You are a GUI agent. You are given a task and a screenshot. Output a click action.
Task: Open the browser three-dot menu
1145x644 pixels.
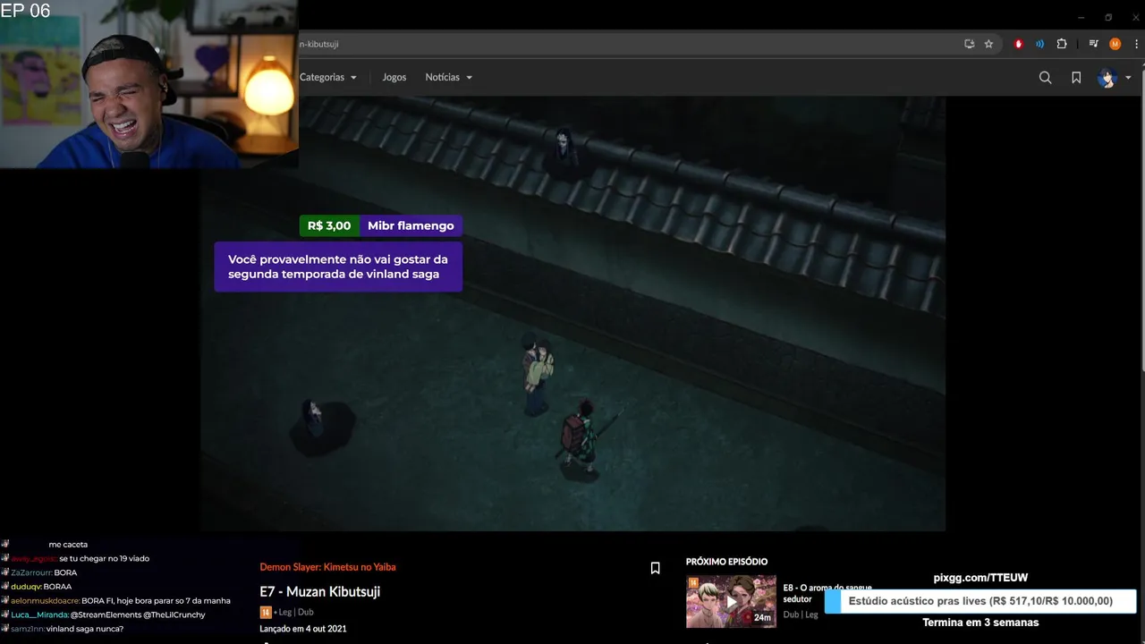[1135, 44]
